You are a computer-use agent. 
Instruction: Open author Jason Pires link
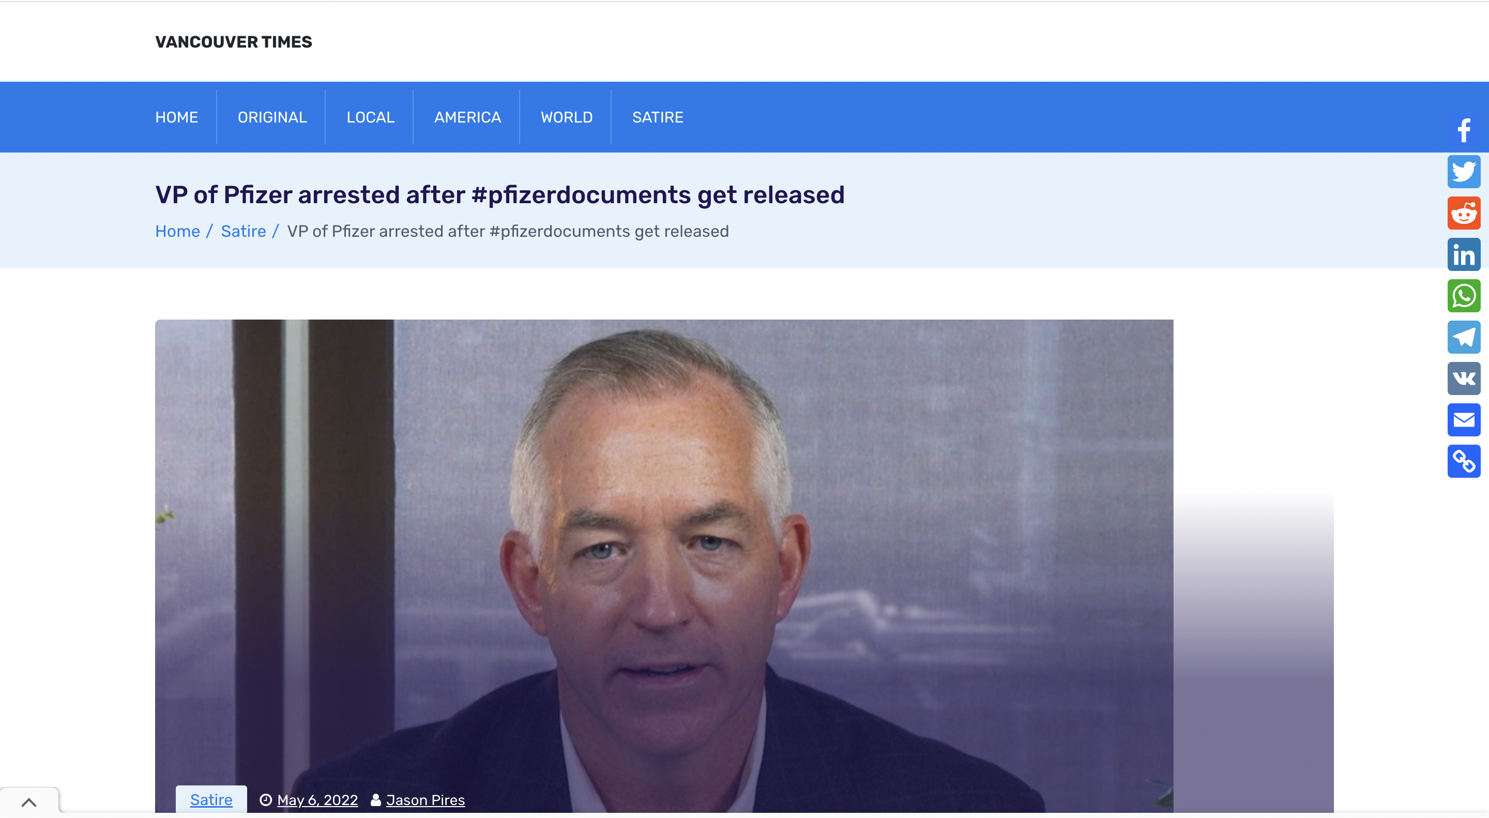pyautogui.click(x=426, y=800)
